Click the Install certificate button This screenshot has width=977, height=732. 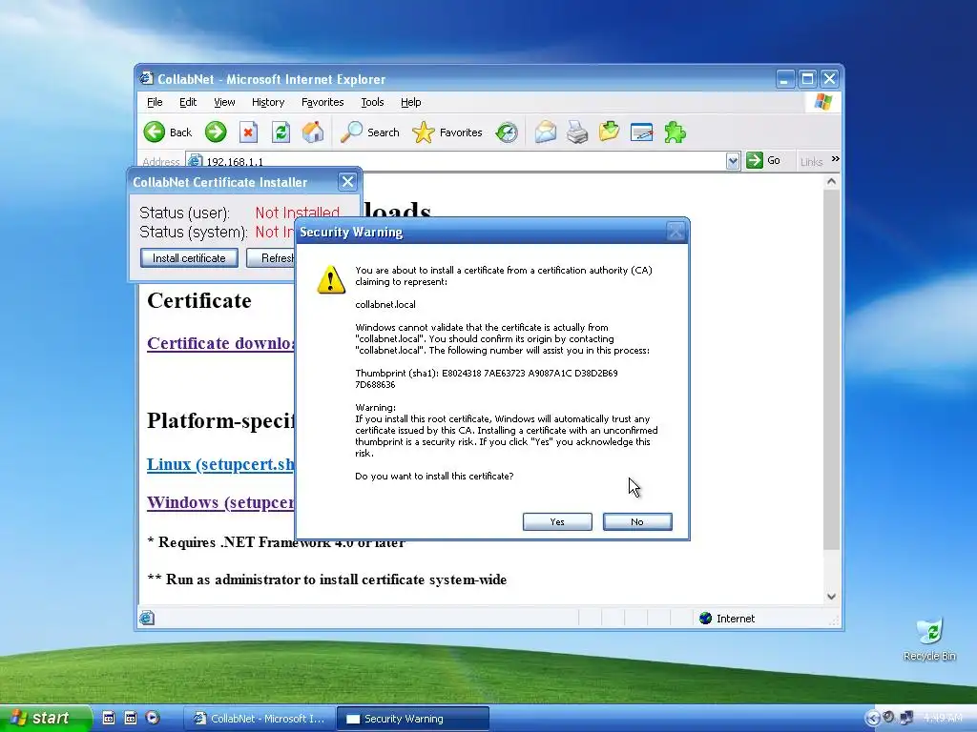(189, 257)
